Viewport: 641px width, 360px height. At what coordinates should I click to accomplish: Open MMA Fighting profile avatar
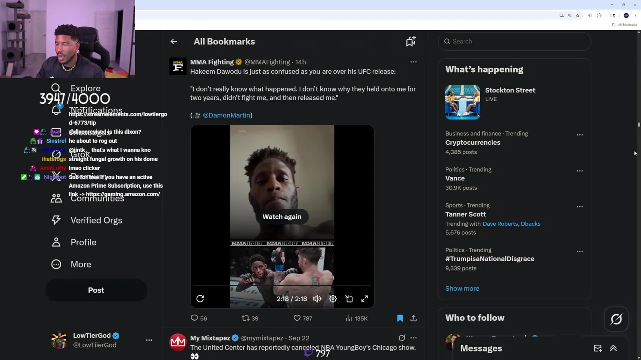click(x=178, y=66)
